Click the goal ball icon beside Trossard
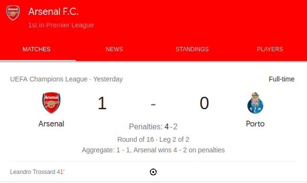Viewport: 307px width, 183px height. pos(153,172)
